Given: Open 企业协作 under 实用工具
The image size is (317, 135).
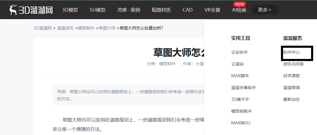Looking at the screenshot, I should (x=239, y=52).
